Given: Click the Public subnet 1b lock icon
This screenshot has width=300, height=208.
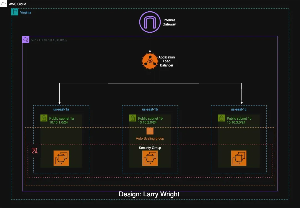Looking at the screenshot, I should 133,118.
